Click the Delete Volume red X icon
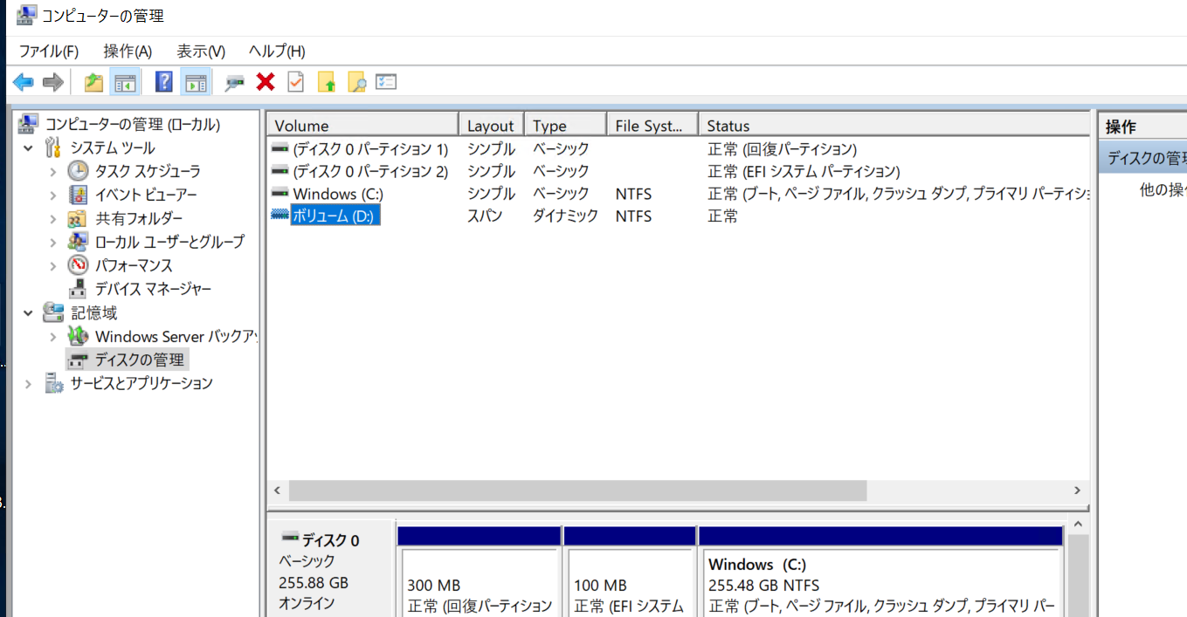The width and height of the screenshot is (1187, 617). coord(264,81)
